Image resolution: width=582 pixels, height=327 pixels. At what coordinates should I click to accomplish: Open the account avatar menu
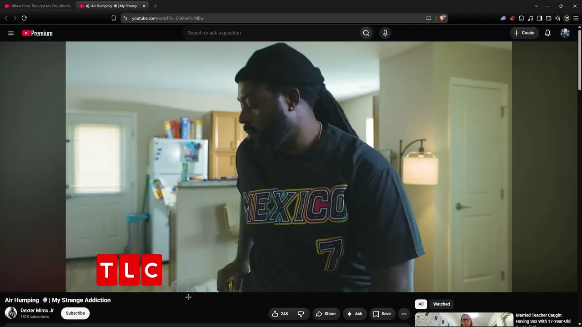(x=565, y=33)
